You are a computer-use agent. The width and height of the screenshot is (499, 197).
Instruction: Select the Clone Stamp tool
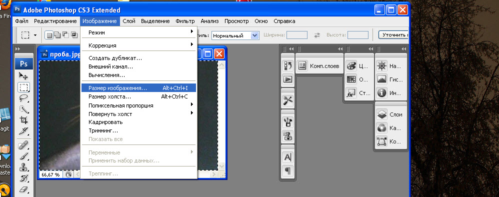(23, 167)
